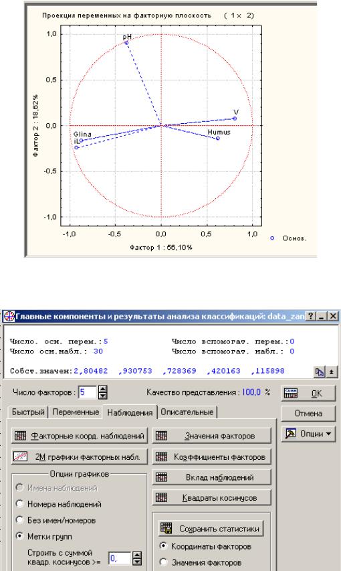Image resolution: width=341 pixels, height=571 pixels.
Task: Decrease squared cosines threshold down arrow
Action: click(x=137, y=561)
